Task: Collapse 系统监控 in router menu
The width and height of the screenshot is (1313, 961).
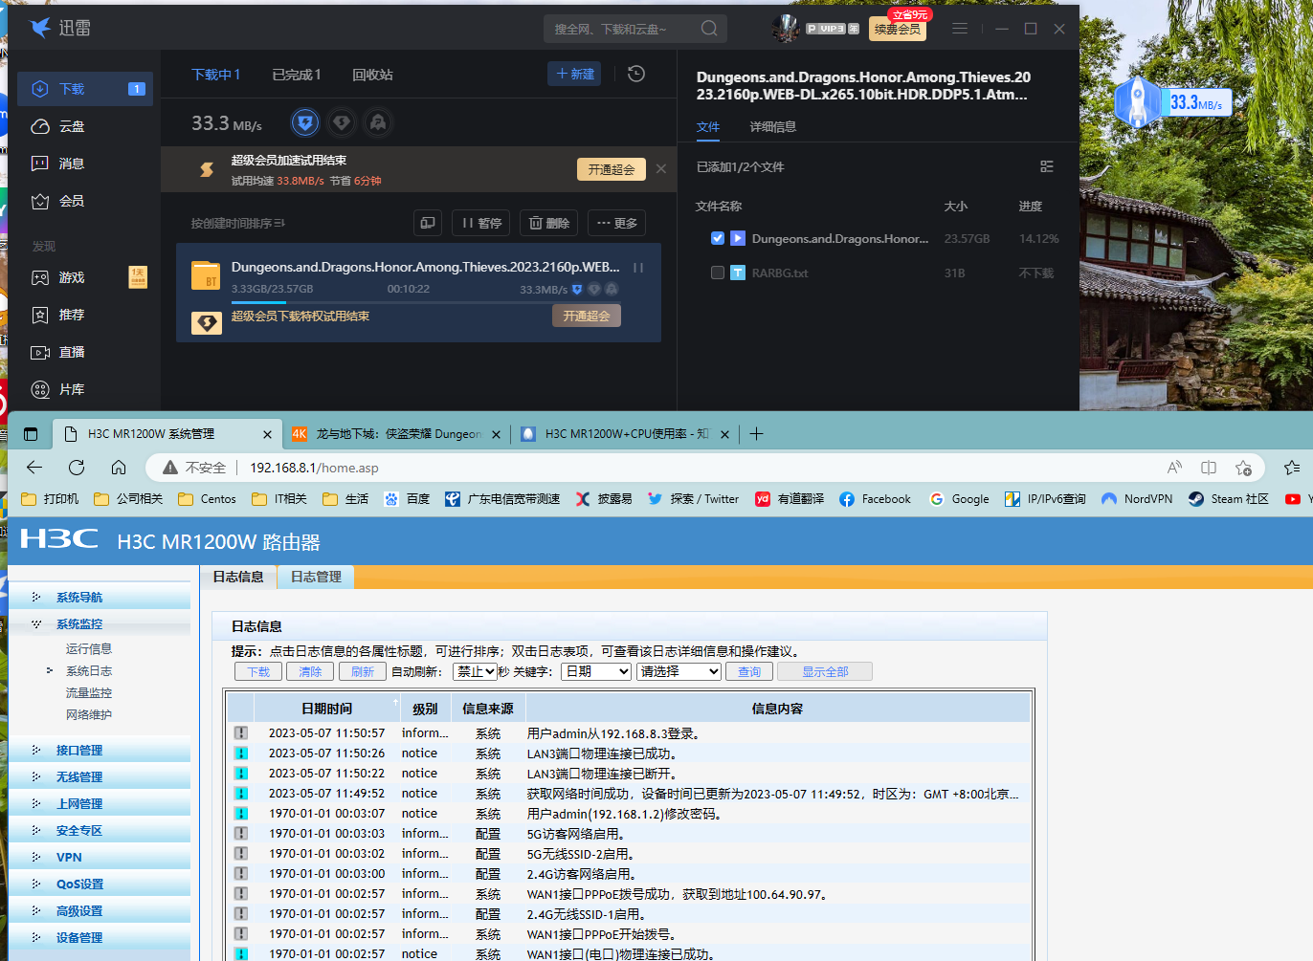Action: (x=79, y=624)
